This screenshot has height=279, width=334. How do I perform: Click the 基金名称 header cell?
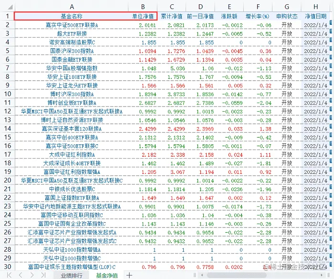click(x=72, y=16)
